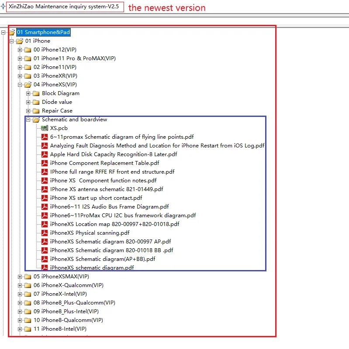Viewport: 349px width, 349px height.
Task: Expand the 07 iPhoneX-Intel(VIP) node
Action: click(x=20, y=294)
